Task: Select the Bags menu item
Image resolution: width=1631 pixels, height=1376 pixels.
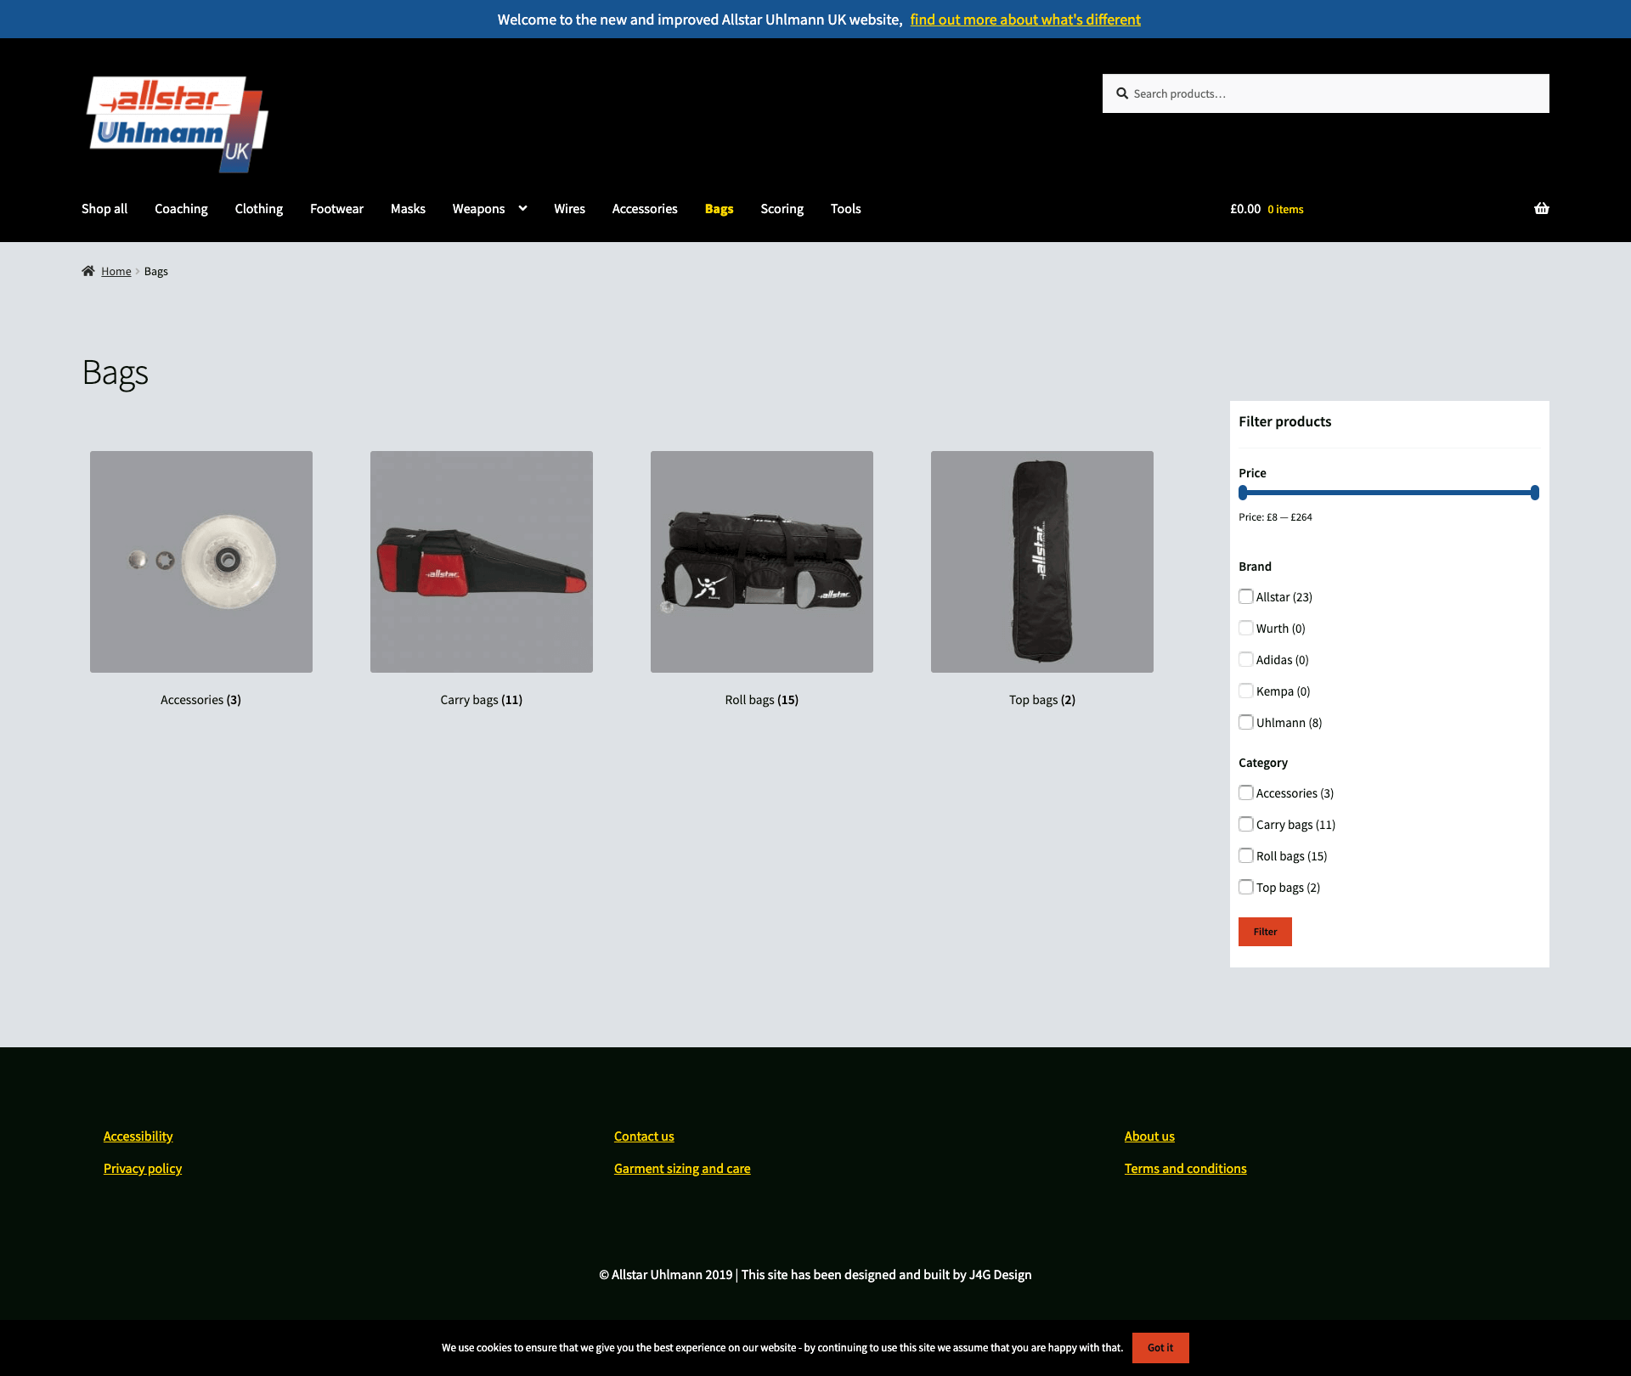Action: [719, 209]
